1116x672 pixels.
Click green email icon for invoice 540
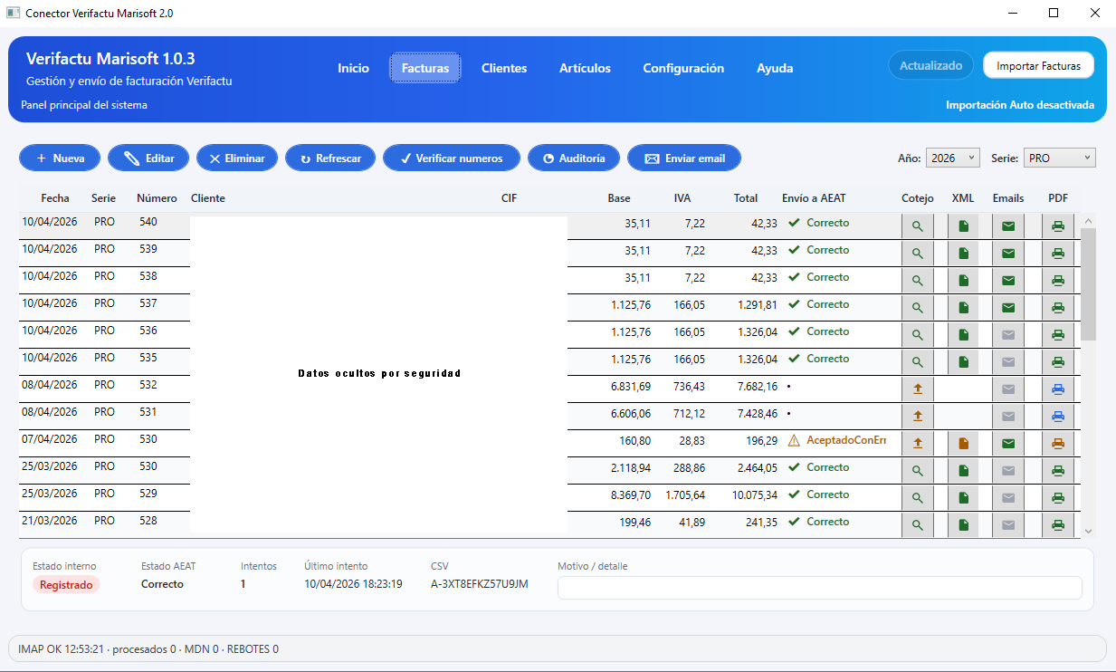coord(1008,226)
